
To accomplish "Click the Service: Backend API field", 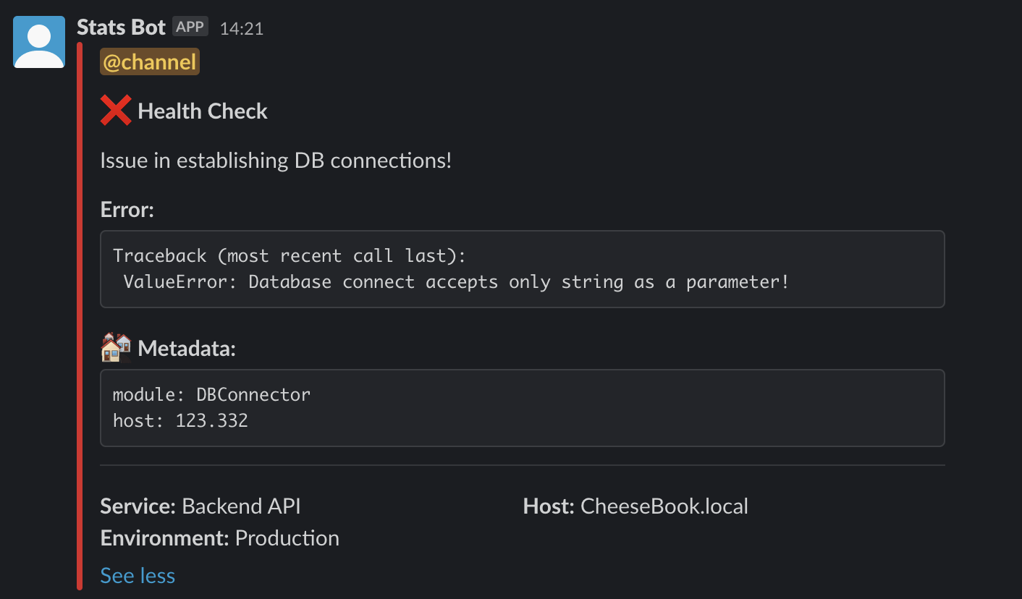I will [x=200, y=506].
